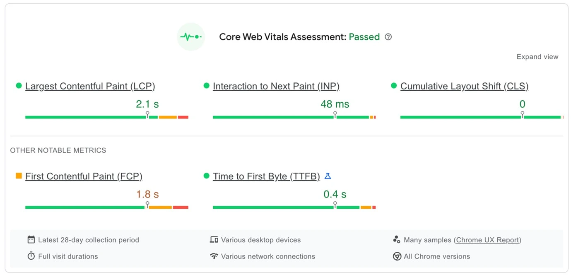Open the Cumulative Layout Shift (CLS) link

(x=464, y=86)
